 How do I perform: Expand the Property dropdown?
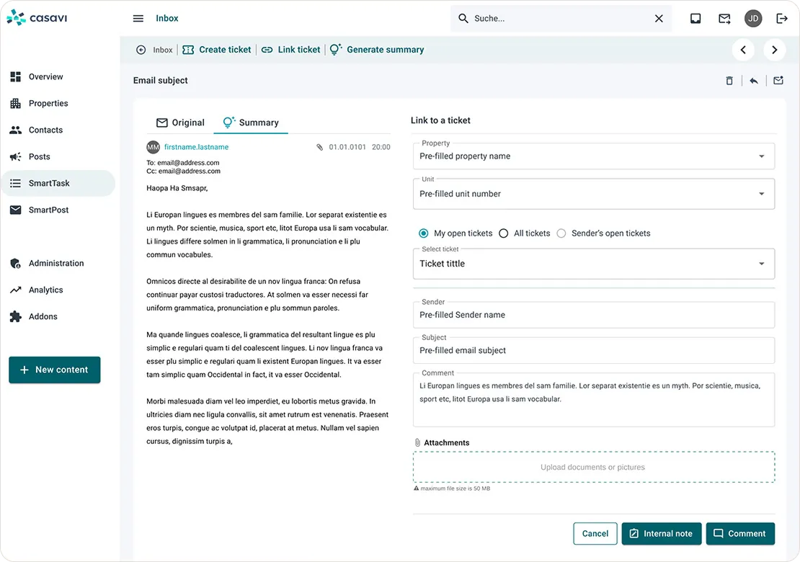coord(594,156)
